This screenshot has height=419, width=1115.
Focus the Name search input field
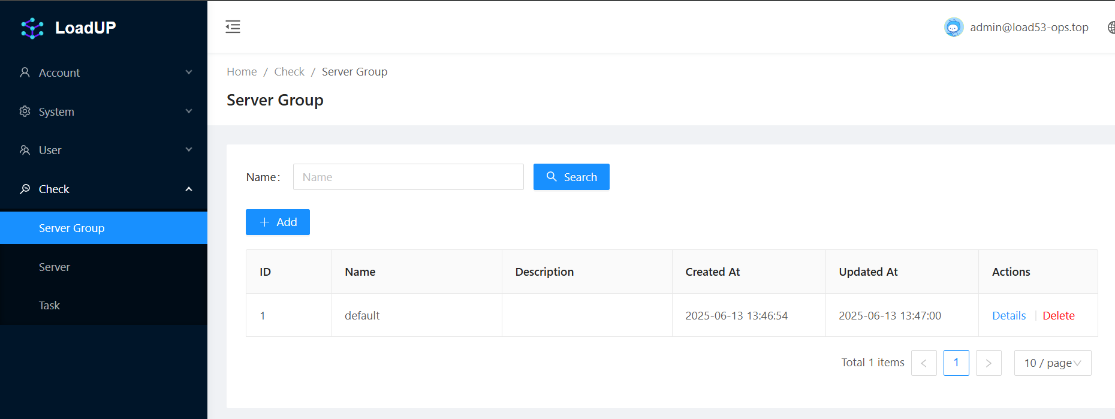[x=408, y=177]
